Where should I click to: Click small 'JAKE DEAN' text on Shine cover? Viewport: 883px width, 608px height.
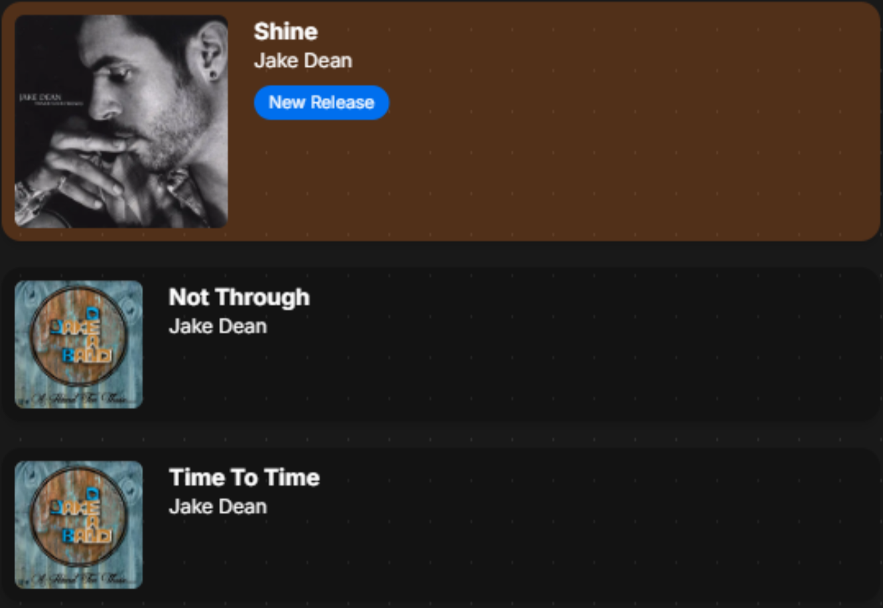pyautogui.click(x=40, y=98)
